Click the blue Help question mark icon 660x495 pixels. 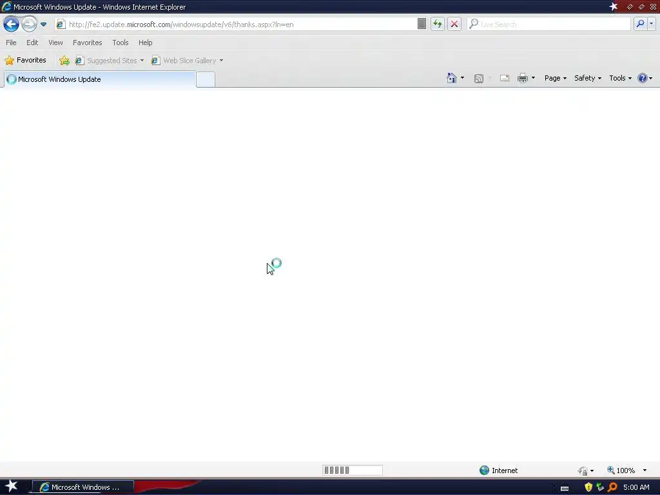coord(643,78)
